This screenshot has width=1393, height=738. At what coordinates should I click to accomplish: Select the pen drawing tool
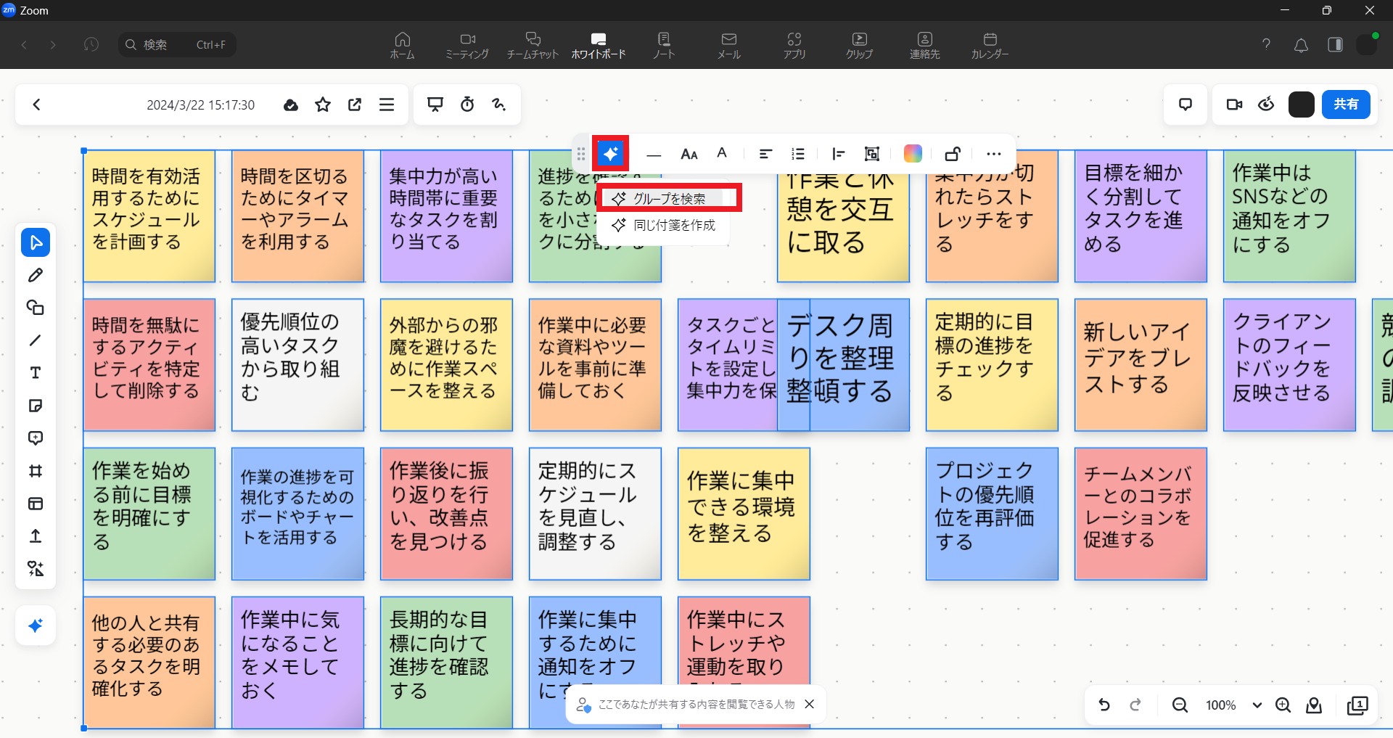point(36,275)
